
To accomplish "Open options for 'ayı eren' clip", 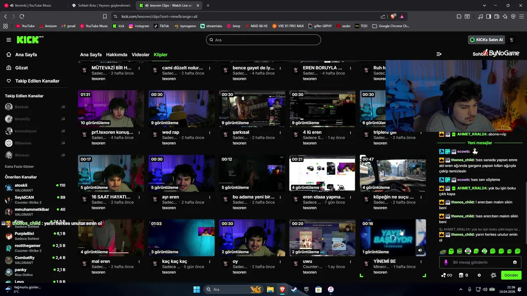I will [x=210, y=197].
